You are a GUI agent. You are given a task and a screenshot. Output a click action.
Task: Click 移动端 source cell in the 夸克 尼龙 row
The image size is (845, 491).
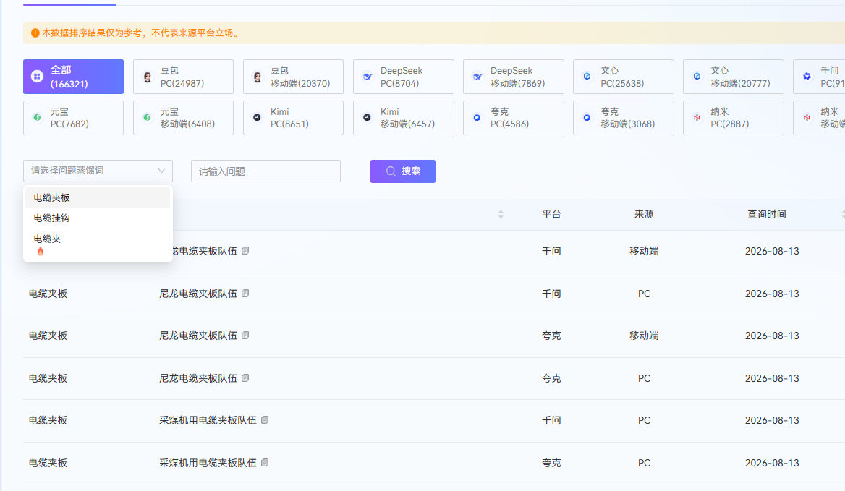click(644, 336)
